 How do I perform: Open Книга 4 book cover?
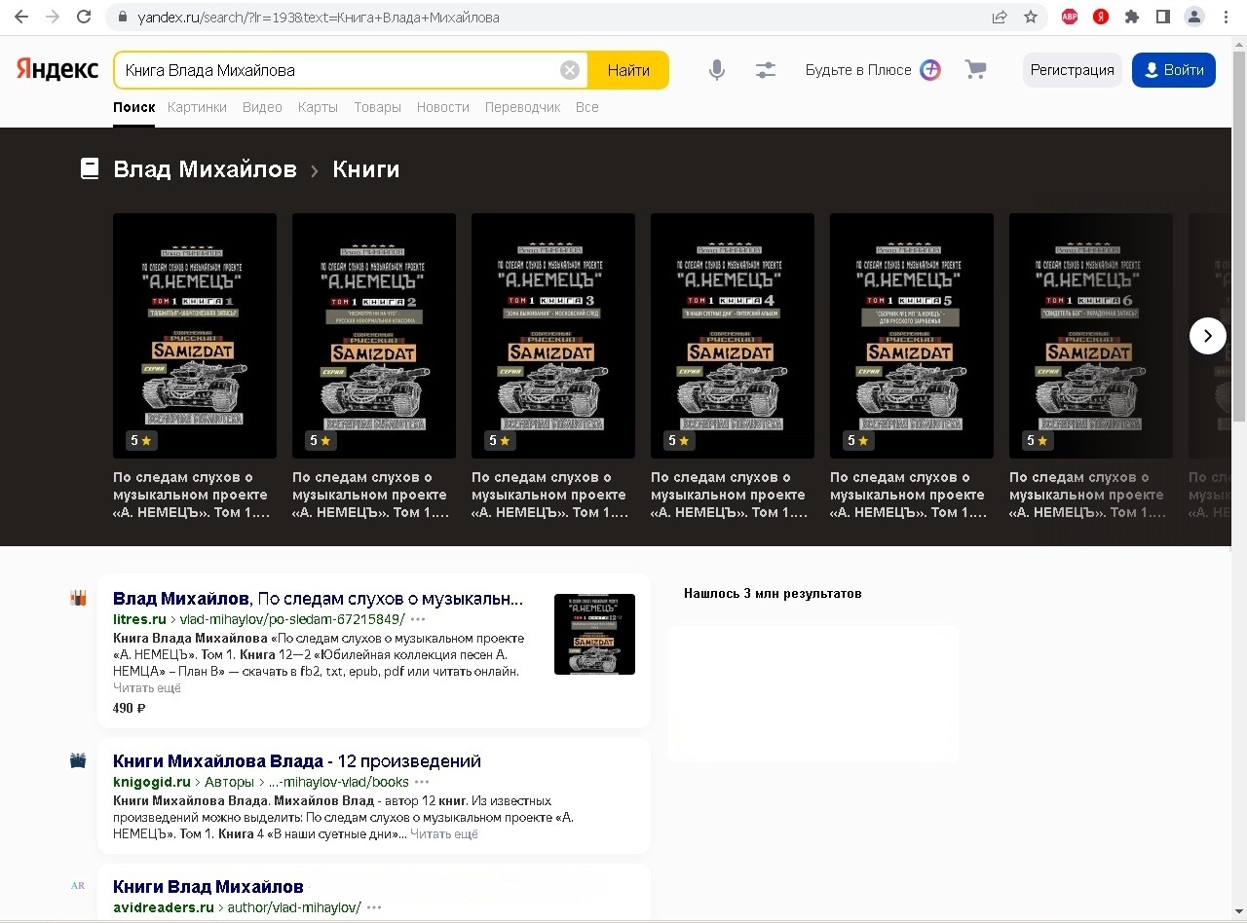733,336
